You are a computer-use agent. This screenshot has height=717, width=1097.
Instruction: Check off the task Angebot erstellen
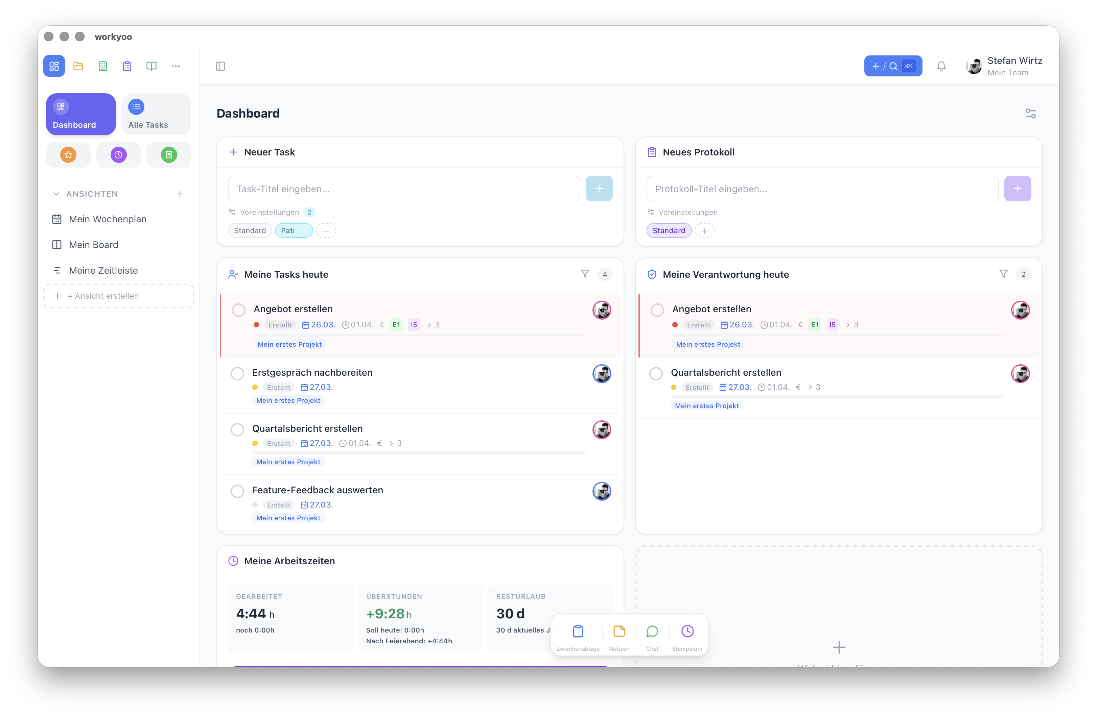coord(239,310)
